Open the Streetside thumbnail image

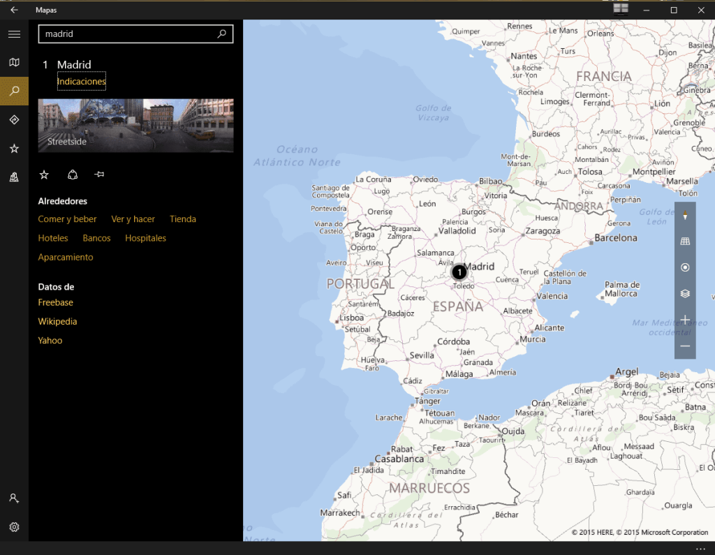(136, 126)
